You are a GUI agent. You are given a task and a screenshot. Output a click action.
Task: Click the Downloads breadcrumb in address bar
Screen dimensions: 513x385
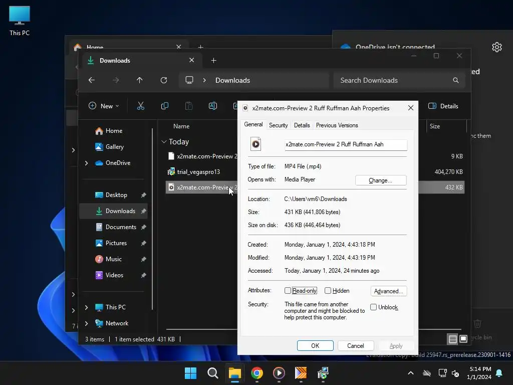(x=232, y=80)
